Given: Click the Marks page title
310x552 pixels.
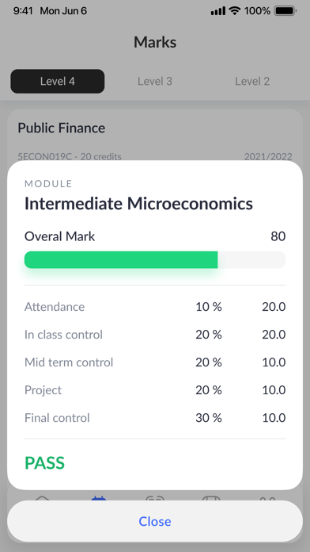Looking at the screenshot, I should click(x=155, y=42).
